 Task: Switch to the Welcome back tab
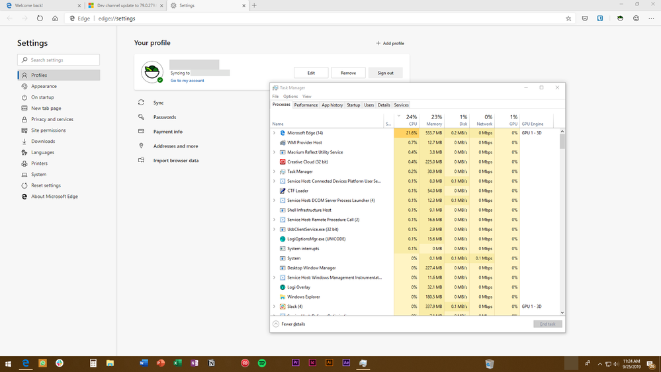pyautogui.click(x=42, y=5)
